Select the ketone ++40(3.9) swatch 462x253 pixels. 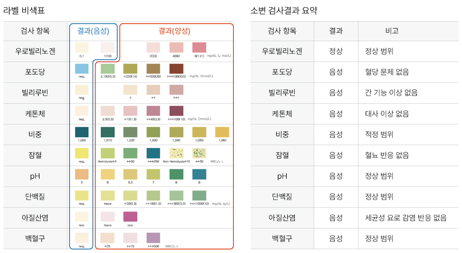pos(153,111)
